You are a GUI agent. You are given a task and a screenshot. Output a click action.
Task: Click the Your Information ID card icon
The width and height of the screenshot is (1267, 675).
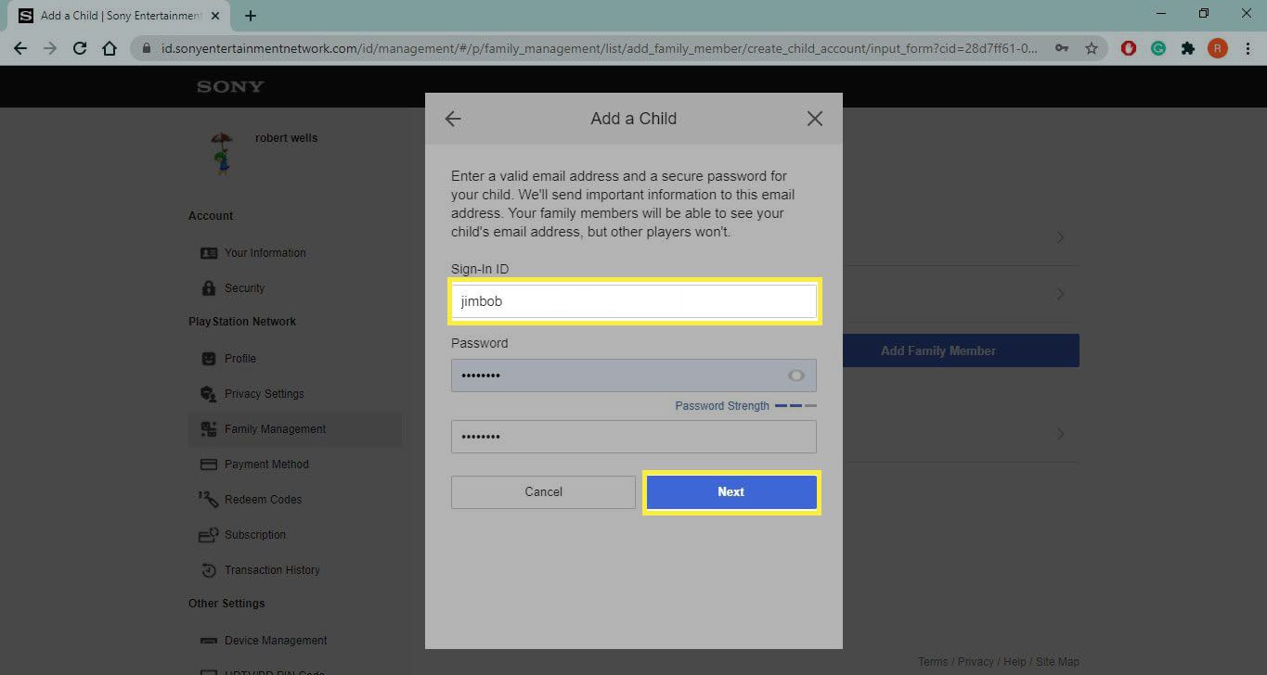tap(209, 253)
